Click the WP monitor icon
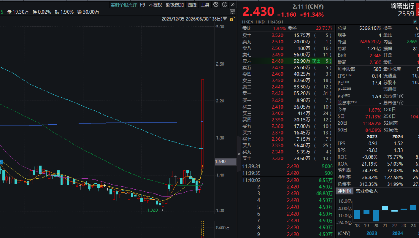This screenshot has width=419, height=238. click(x=232, y=12)
